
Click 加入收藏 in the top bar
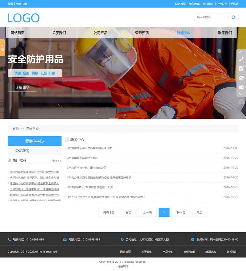coord(194,4)
